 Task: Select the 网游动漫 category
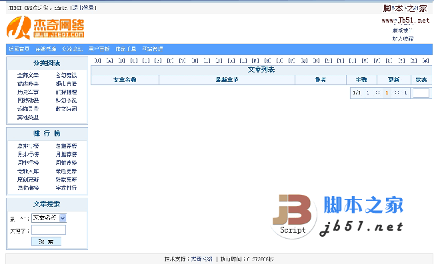[x=28, y=100]
